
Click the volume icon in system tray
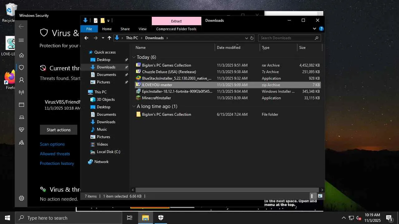click(359, 218)
